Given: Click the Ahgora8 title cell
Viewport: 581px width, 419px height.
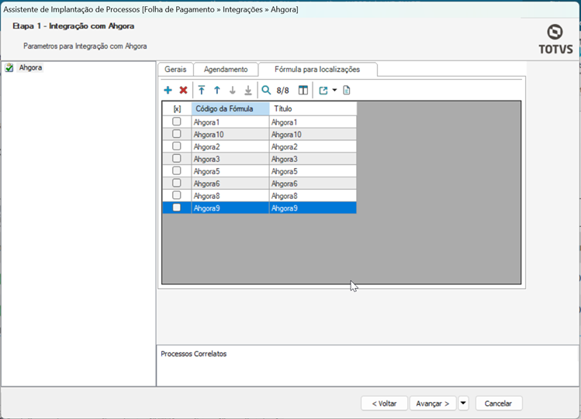Looking at the screenshot, I should 313,195.
